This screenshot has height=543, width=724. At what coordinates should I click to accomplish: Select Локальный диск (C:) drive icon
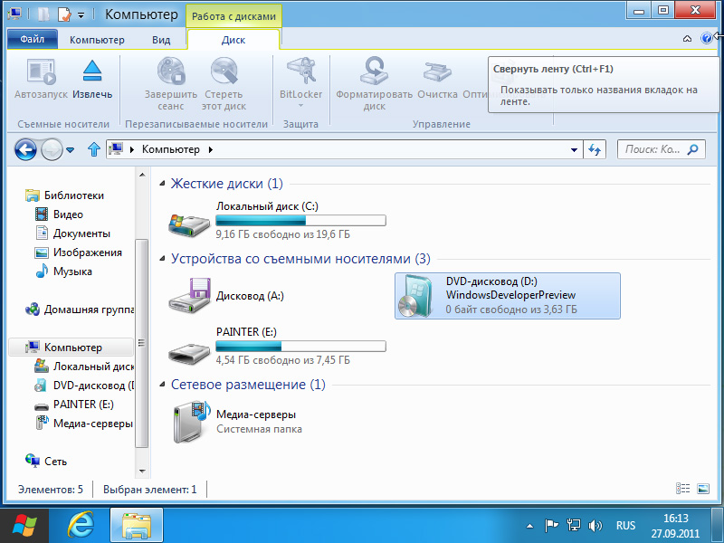coord(189,224)
